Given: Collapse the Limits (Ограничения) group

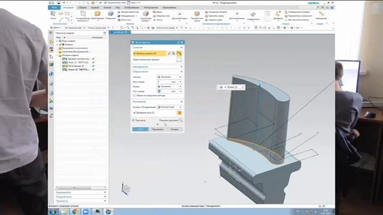Looking at the screenshot, I should (181, 72).
